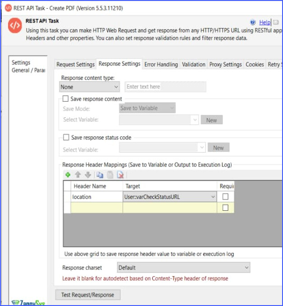
Task: Check Required box in the empty new row
Action: click(225, 208)
